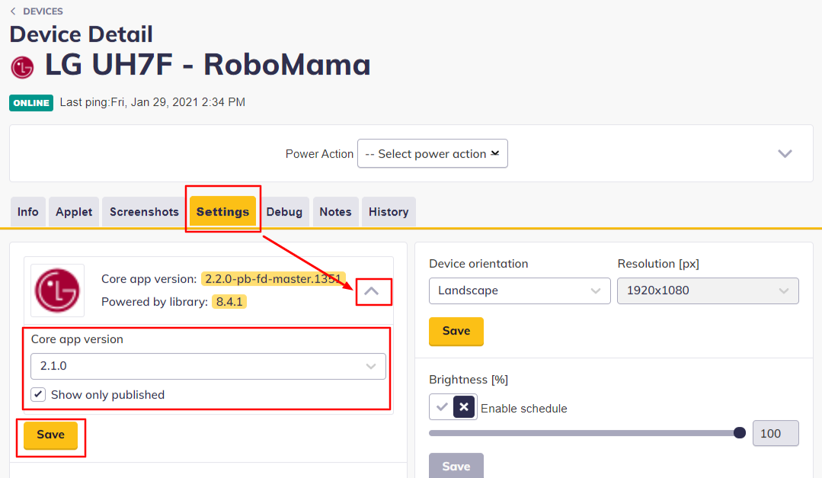
Task: Open the Applet tab
Action: (x=74, y=212)
